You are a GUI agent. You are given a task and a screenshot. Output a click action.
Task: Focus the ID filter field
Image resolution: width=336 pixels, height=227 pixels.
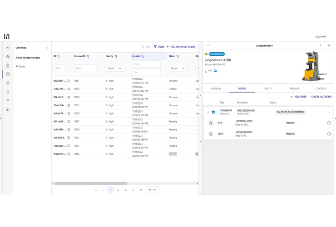click(x=60, y=69)
